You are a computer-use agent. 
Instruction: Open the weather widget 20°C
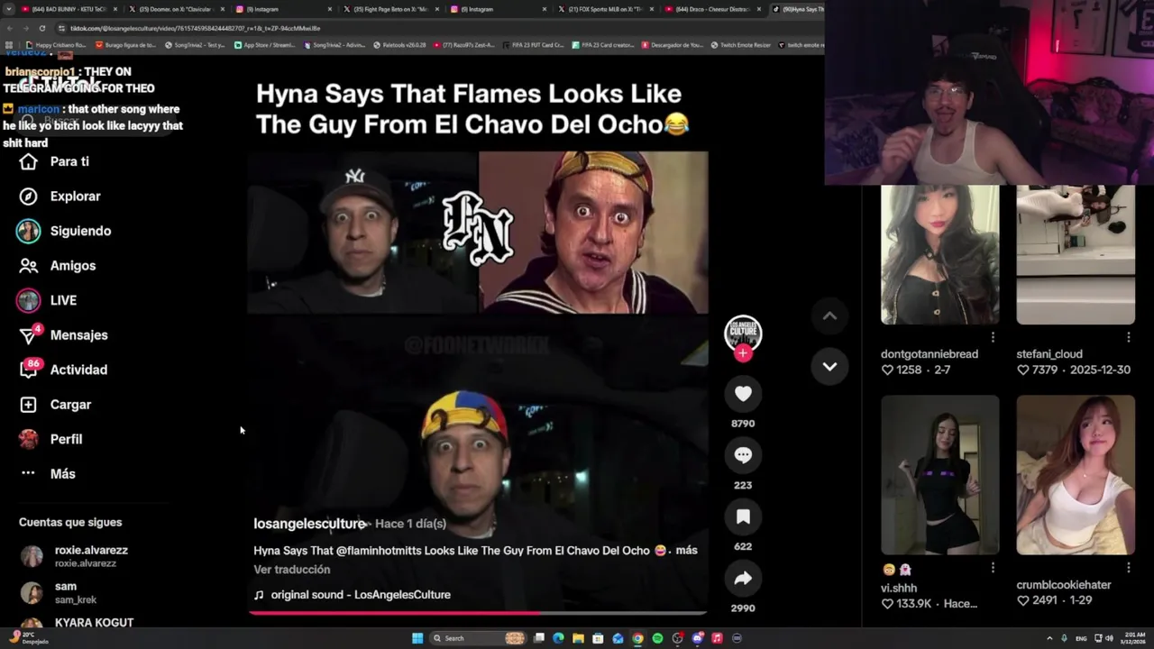27,638
